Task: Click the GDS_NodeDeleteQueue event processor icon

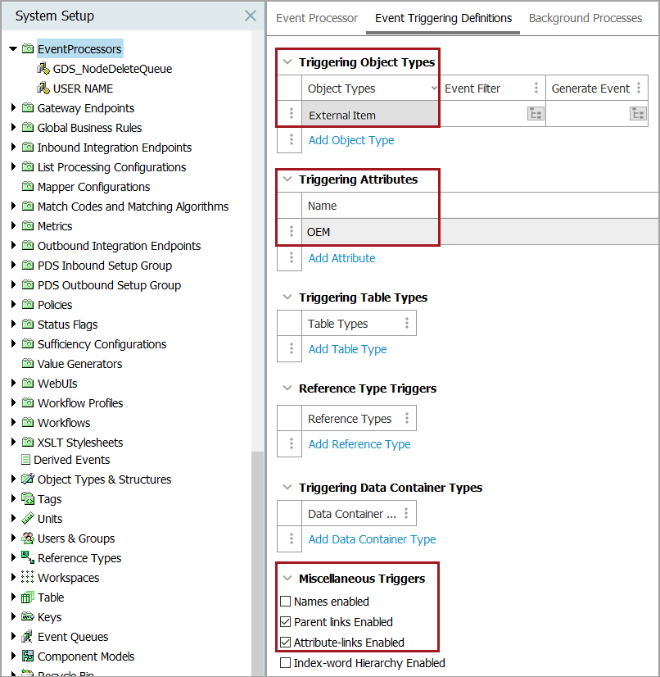Action: (43, 69)
